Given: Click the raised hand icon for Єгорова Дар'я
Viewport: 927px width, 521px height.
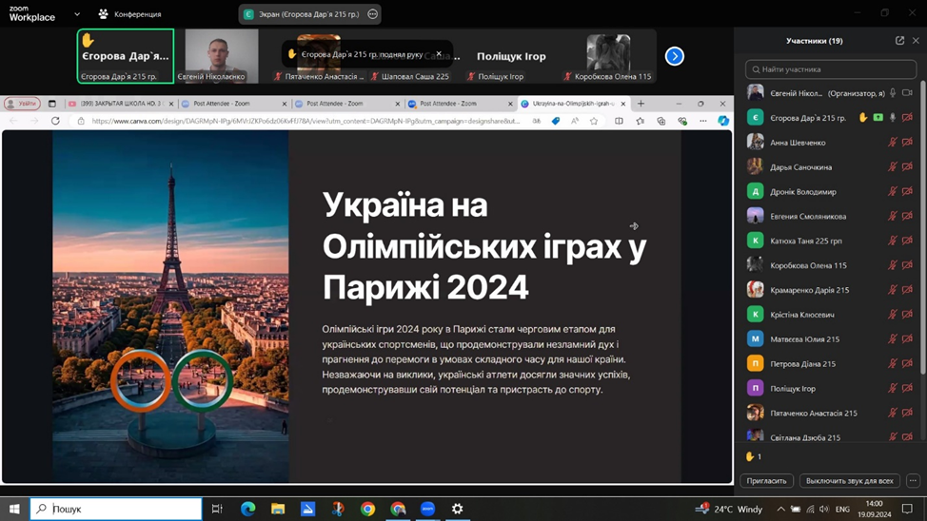Looking at the screenshot, I should (x=863, y=118).
